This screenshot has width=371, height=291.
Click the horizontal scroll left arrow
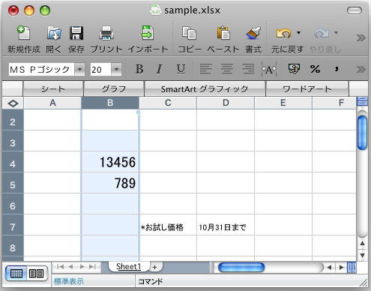329,268
